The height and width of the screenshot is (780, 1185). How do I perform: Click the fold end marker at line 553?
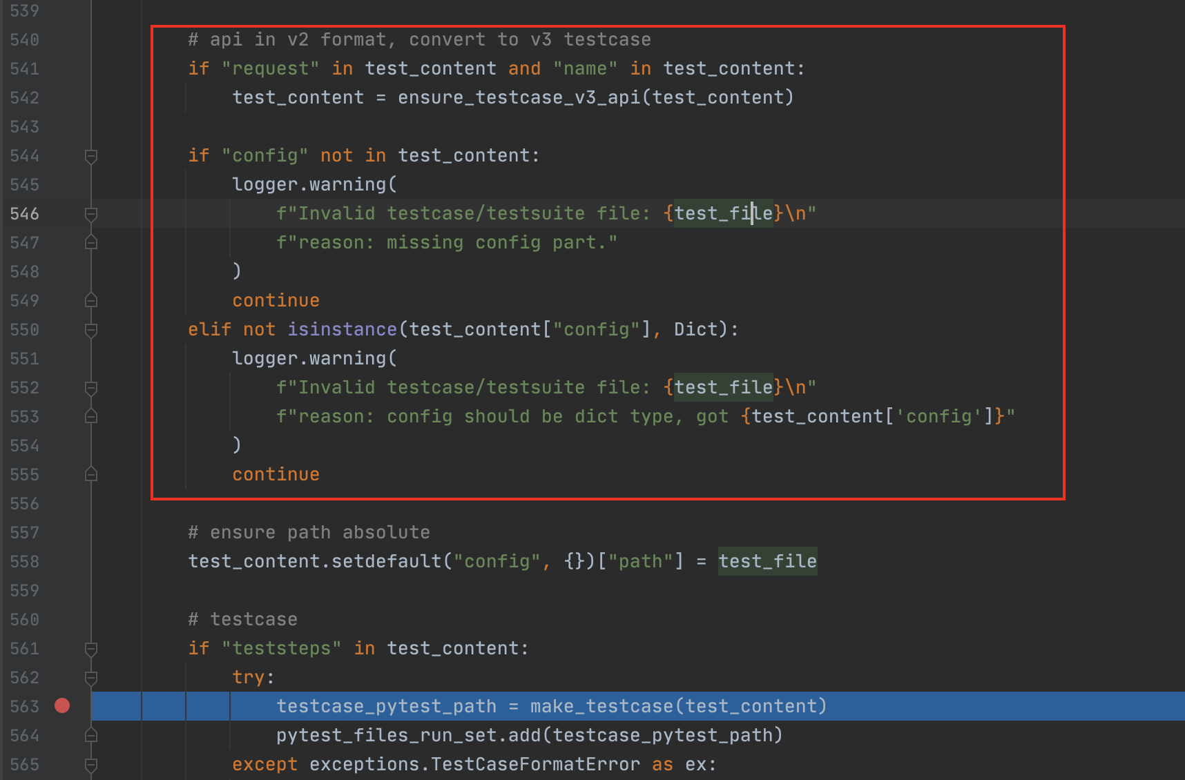[90, 416]
